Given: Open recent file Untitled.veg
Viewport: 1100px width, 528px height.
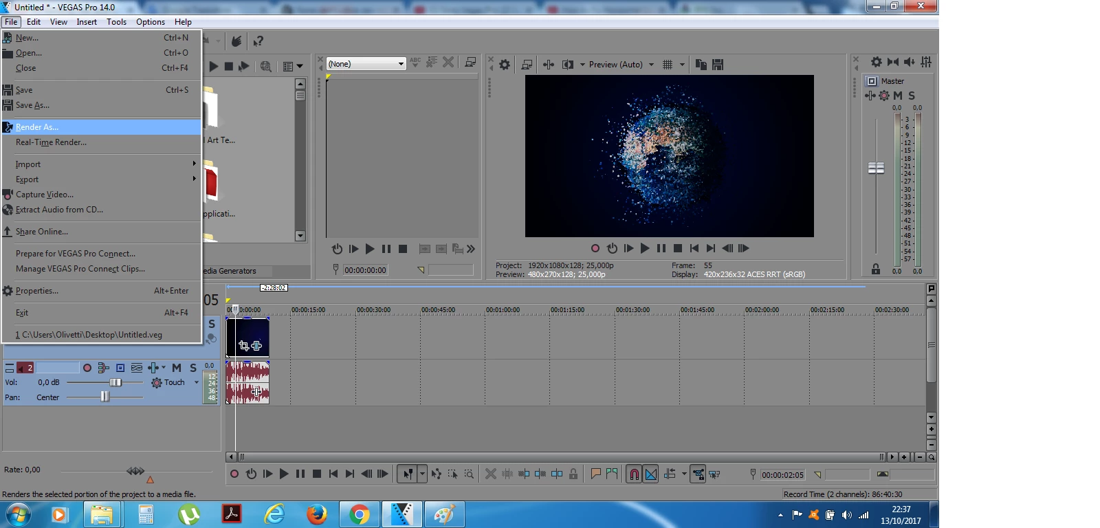Looking at the screenshot, I should 101,335.
